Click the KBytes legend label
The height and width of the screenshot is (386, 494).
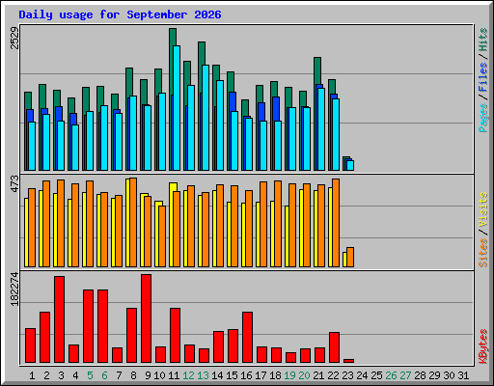coord(482,346)
